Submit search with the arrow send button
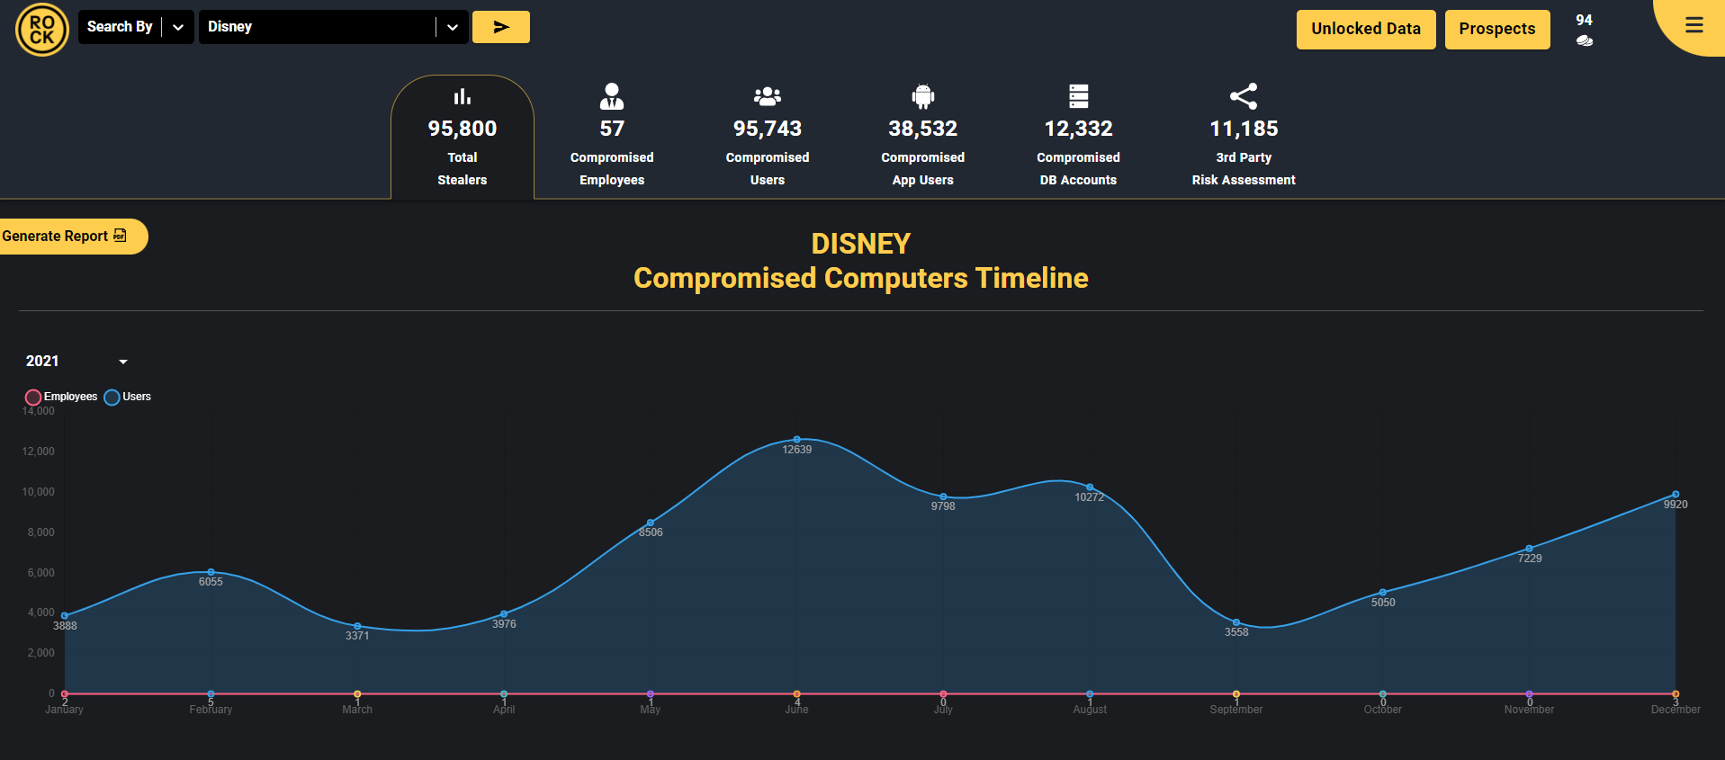Image resolution: width=1725 pixels, height=760 pixels. (501, 27)
